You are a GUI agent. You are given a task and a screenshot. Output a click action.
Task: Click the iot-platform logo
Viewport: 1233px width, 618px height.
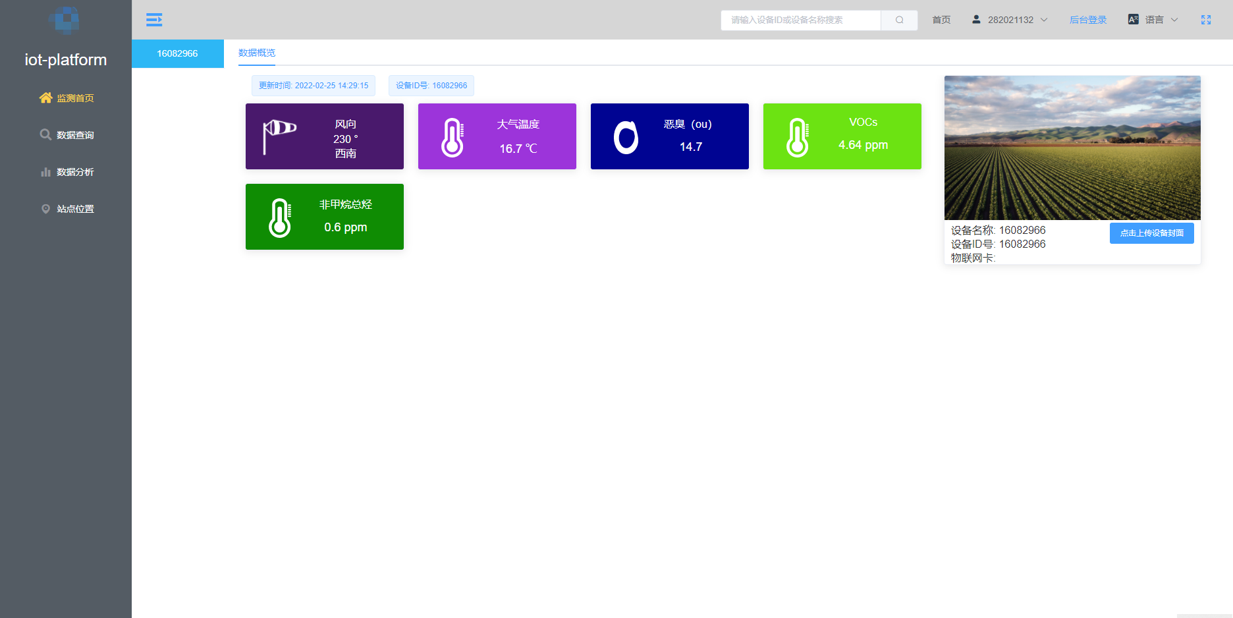[65, 21]
